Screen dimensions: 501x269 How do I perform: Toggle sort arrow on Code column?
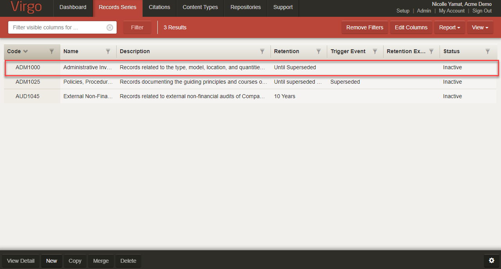coord(25,51)
